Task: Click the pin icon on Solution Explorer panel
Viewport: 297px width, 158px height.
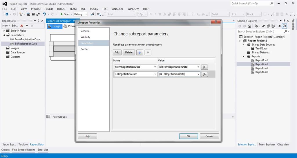Action: point(284,21)
